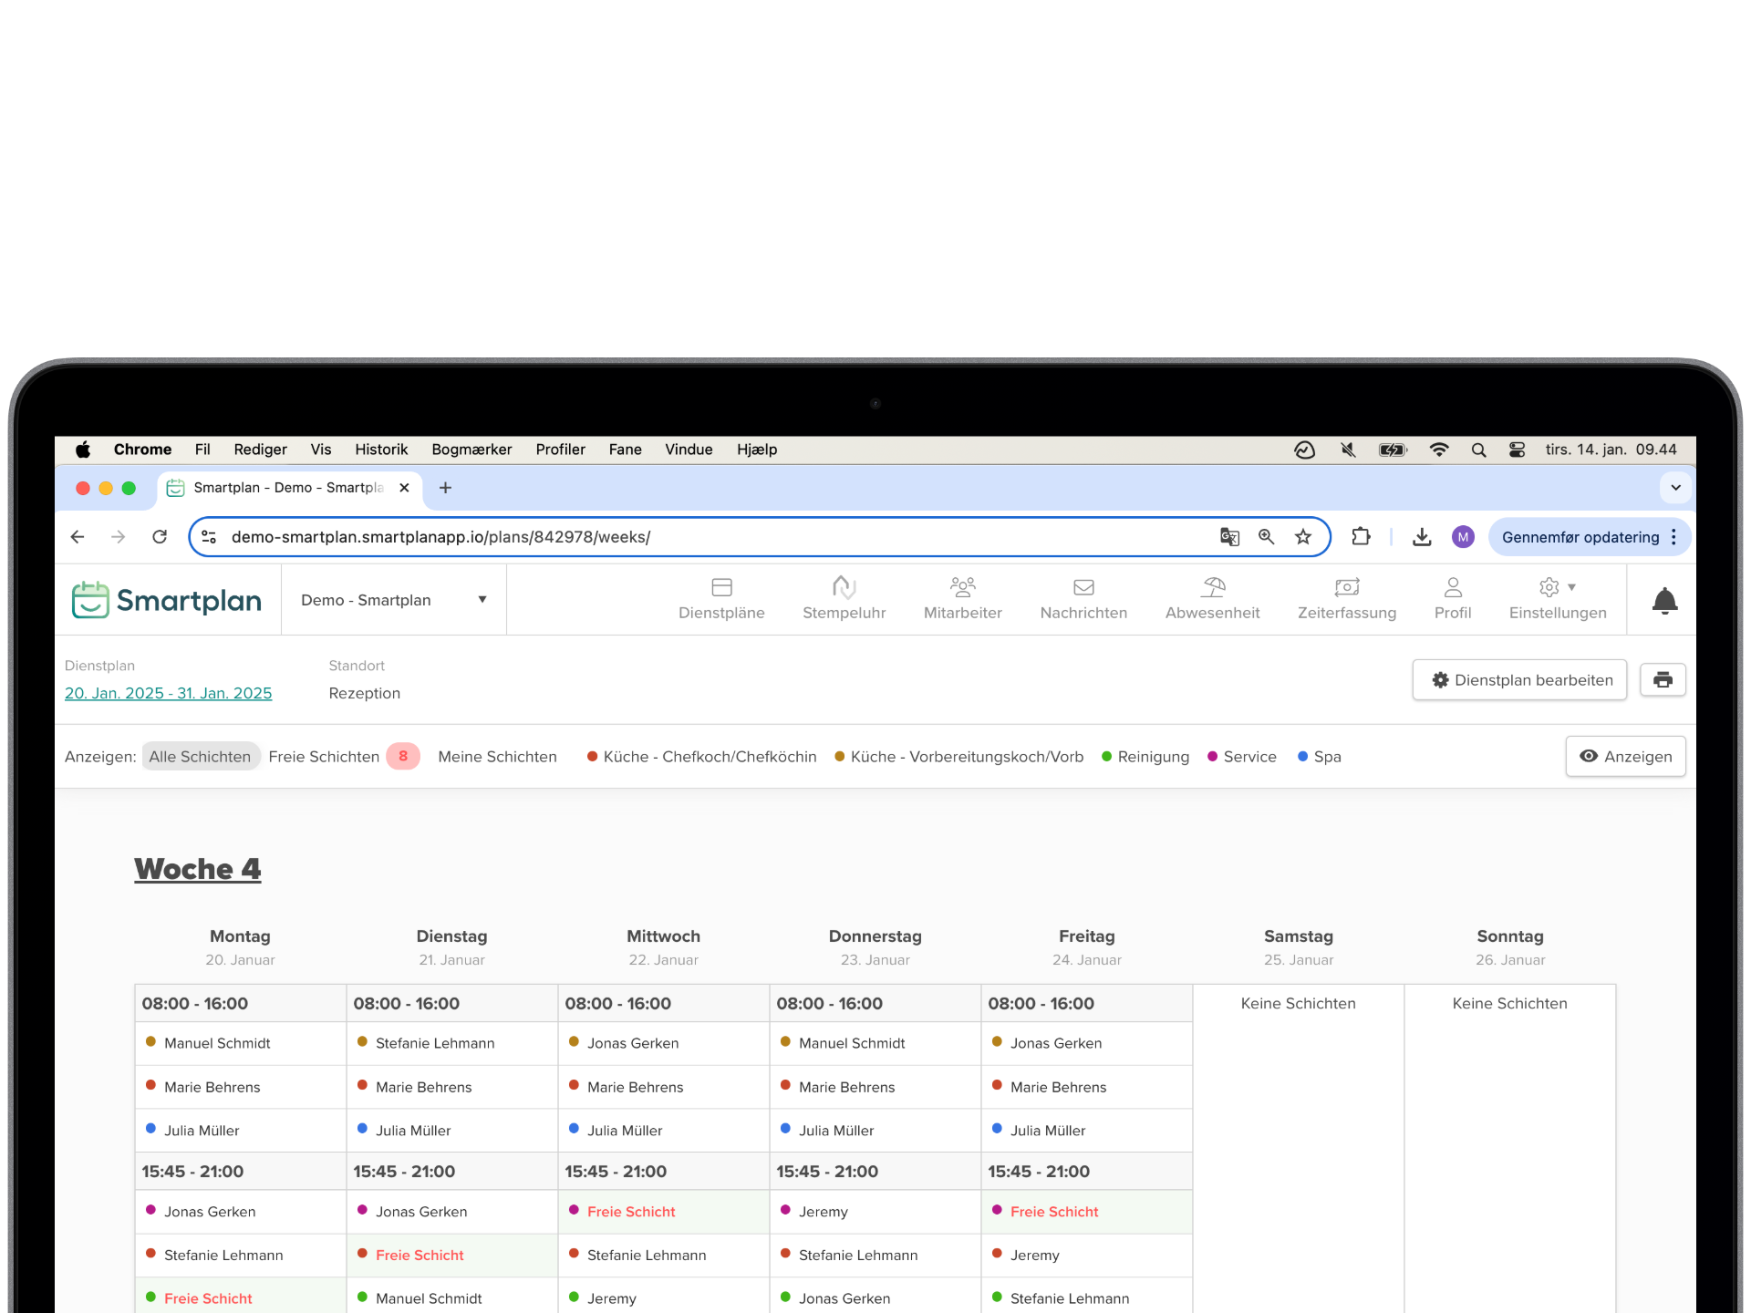Click the Dienstplan bearbeiten button
This screenshot has height=1313, width=1751.
pos(1519,680)
